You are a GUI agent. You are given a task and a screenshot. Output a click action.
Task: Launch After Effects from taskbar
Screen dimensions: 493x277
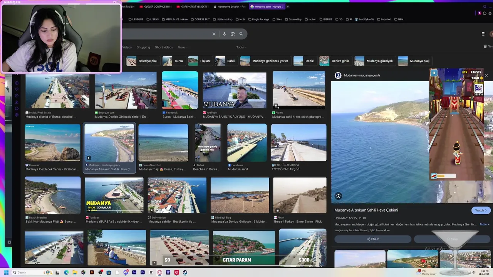134,272
